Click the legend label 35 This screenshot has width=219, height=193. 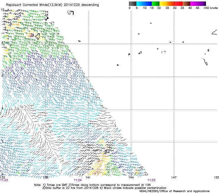(x=182, y=8)
